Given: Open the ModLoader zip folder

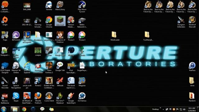Looking at the screenshot, I should [115, 36].
